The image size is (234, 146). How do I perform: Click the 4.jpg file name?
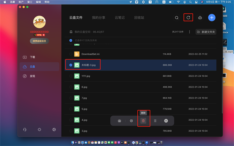pyautogui.click(x=84, y=120)
